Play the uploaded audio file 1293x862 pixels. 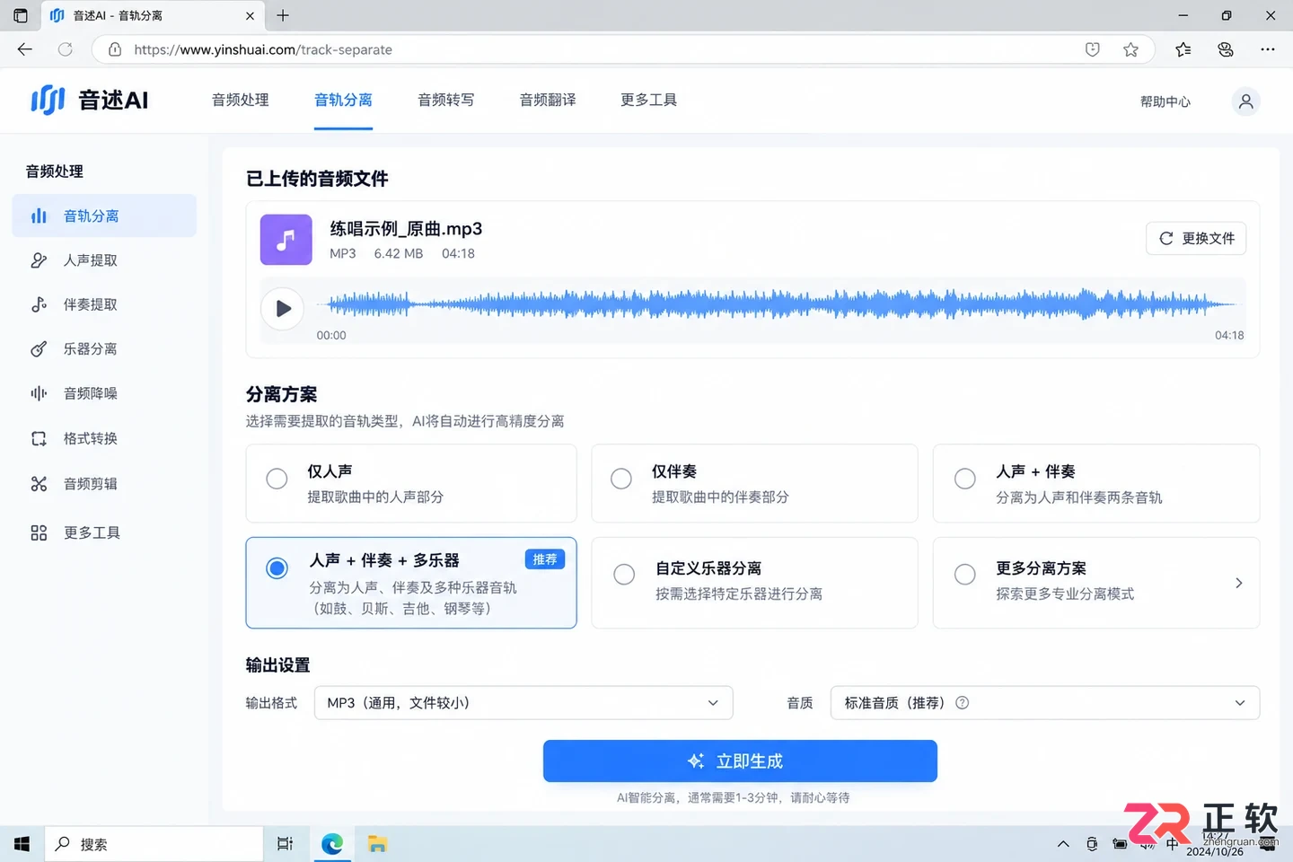282,308
